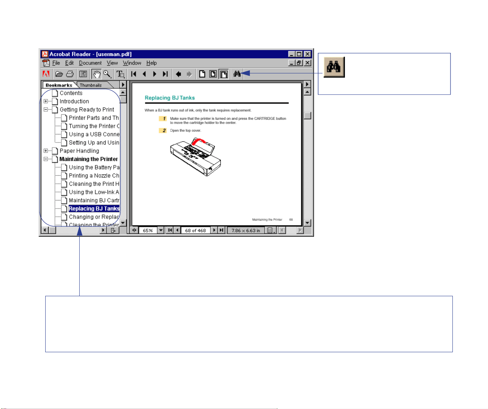Click the document vertical scrollbar thumb

click(x=307, y=115)
